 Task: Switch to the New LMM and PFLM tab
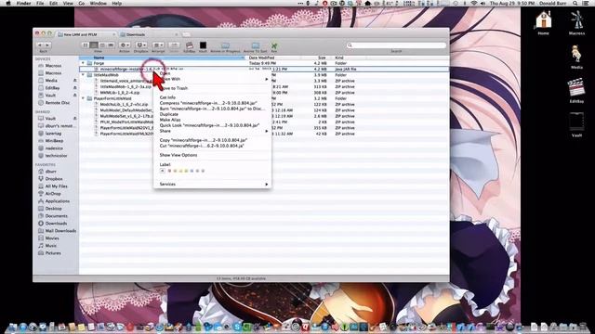click(86, 34)
